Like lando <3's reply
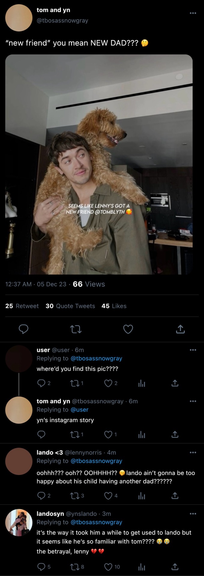 click(x=108, y=496)
